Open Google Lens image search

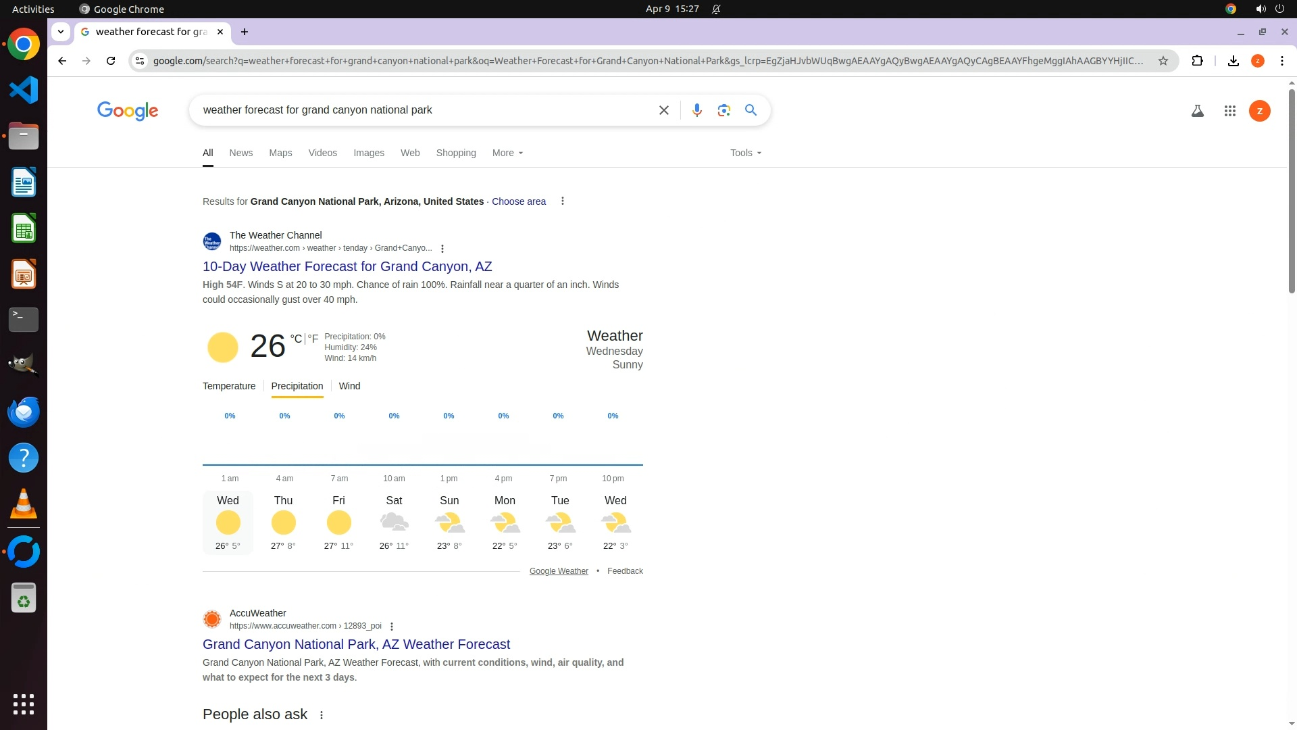[x=723, y=110]
